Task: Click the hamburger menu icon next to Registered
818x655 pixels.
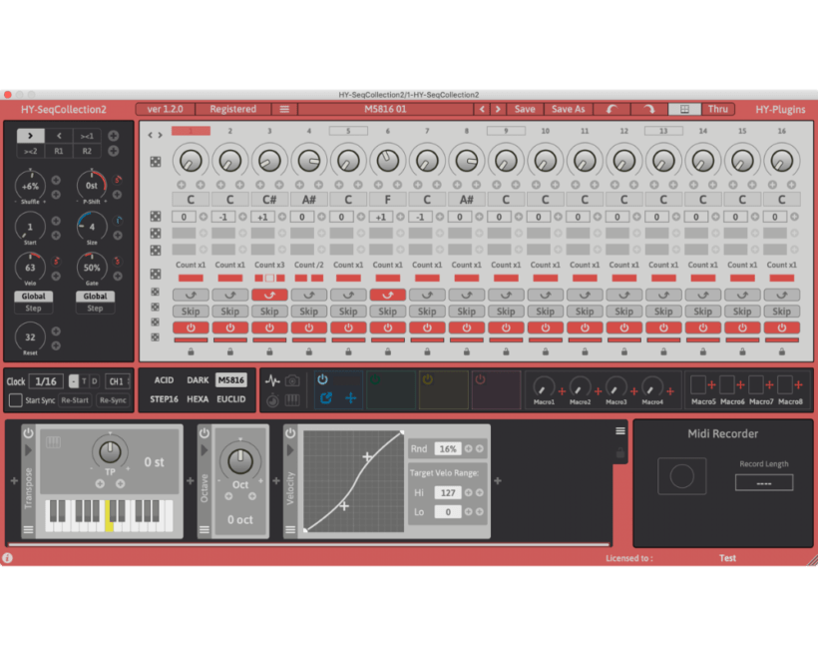Action: (x=285, y=109)
